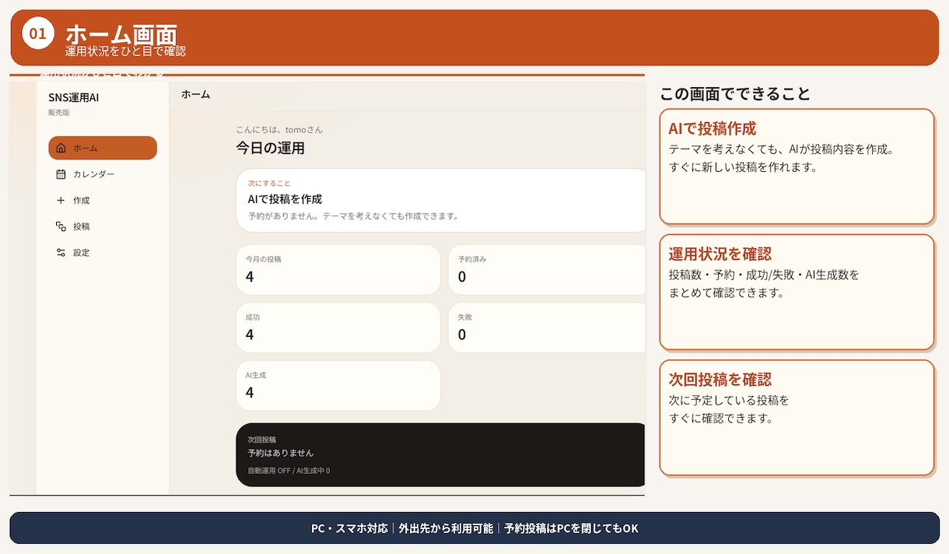Click the sliders icon beside 設定
This screenshot has height=554, width=949.
click(x=61, y=253)
